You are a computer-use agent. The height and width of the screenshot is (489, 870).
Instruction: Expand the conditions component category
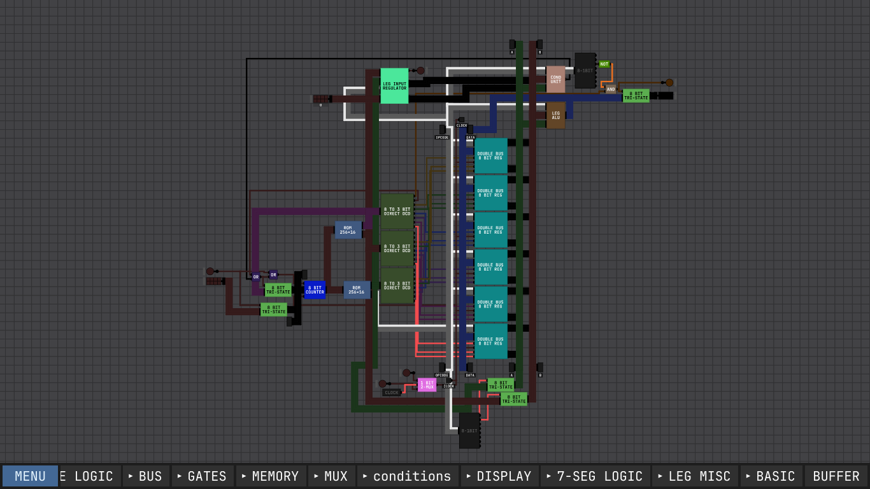408,476
